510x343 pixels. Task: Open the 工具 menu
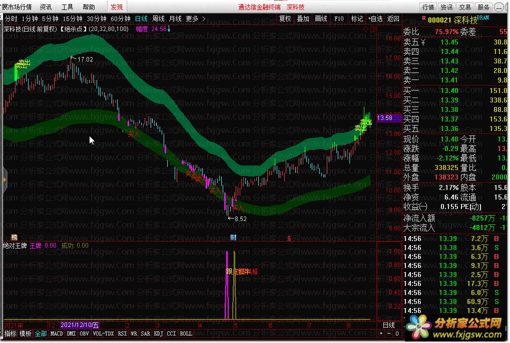(68, 7)
